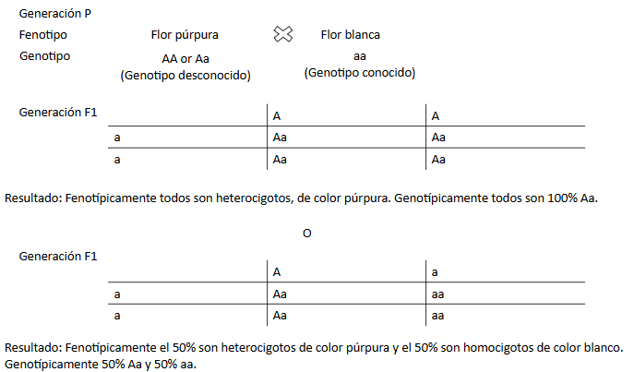Click the top 'aa' cell in second table
Image resolution: width=634 pixels, height=372 pixels.
tap(438, 294)
